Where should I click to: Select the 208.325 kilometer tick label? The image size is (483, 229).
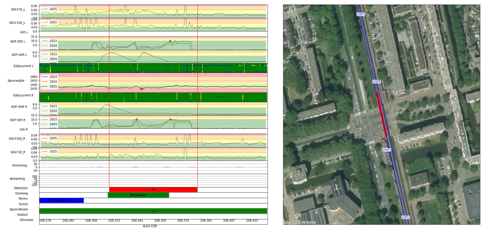point(114,221)
